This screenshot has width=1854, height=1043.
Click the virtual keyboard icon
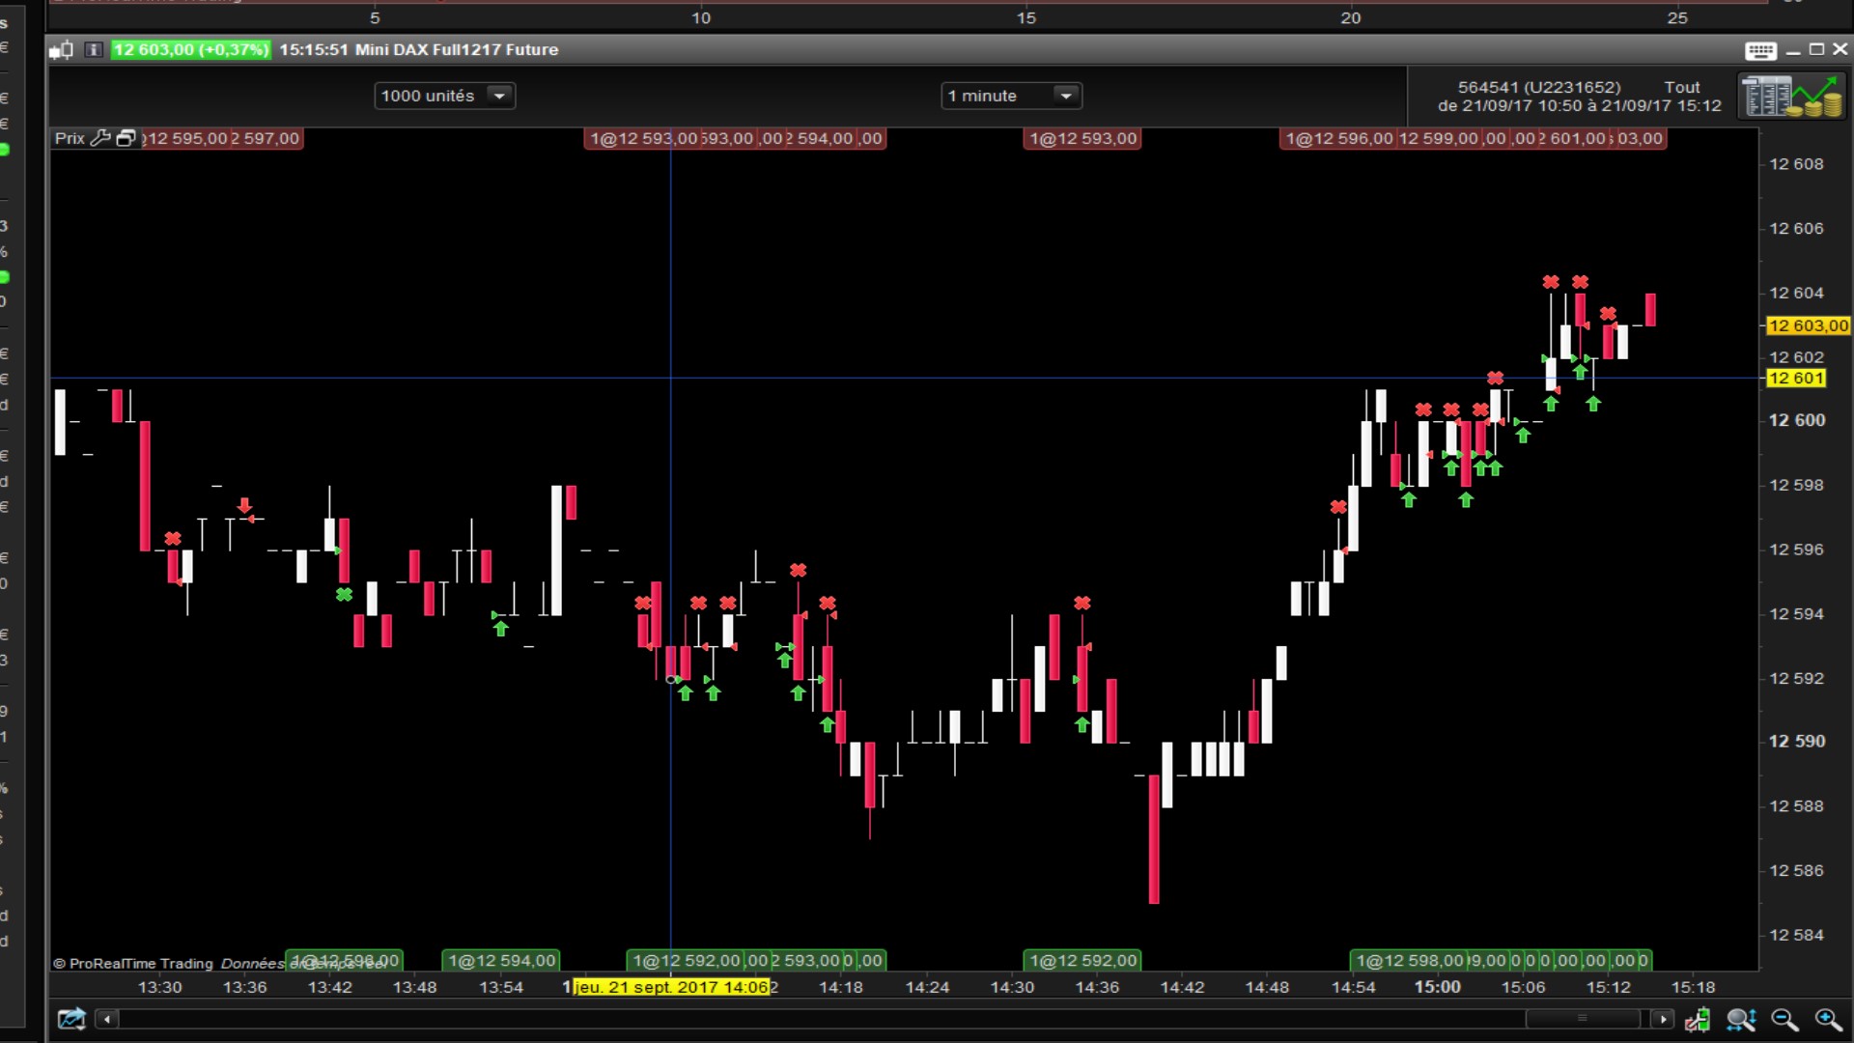point(1760,50)
